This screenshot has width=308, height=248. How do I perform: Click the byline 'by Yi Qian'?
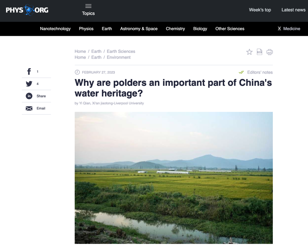pos(83,103)
